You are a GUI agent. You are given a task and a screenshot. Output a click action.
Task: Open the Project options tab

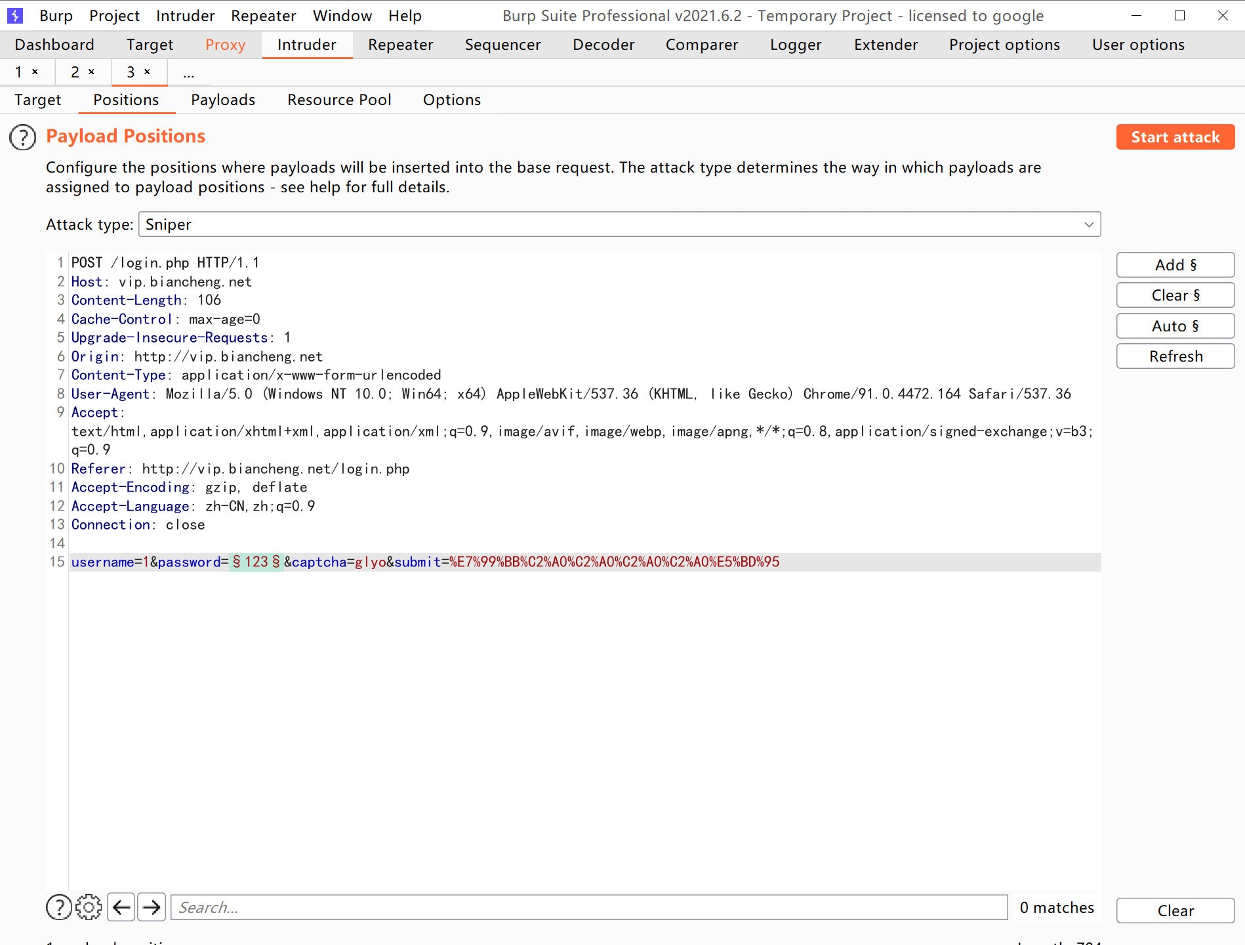[x=1004, y=45]
